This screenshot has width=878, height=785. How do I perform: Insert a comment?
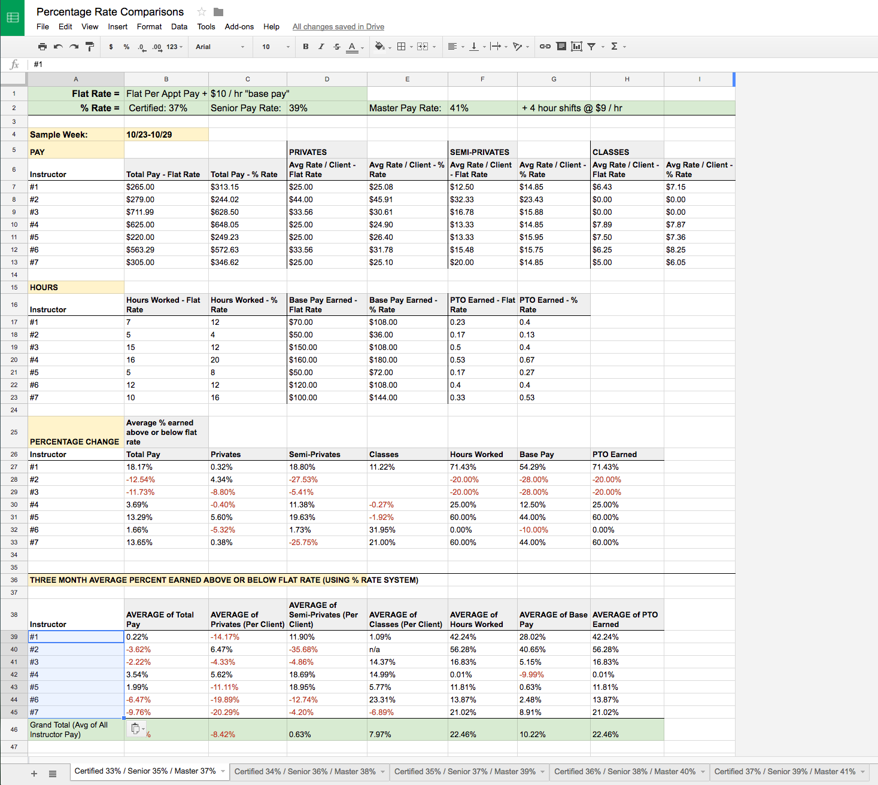[561, 47]
